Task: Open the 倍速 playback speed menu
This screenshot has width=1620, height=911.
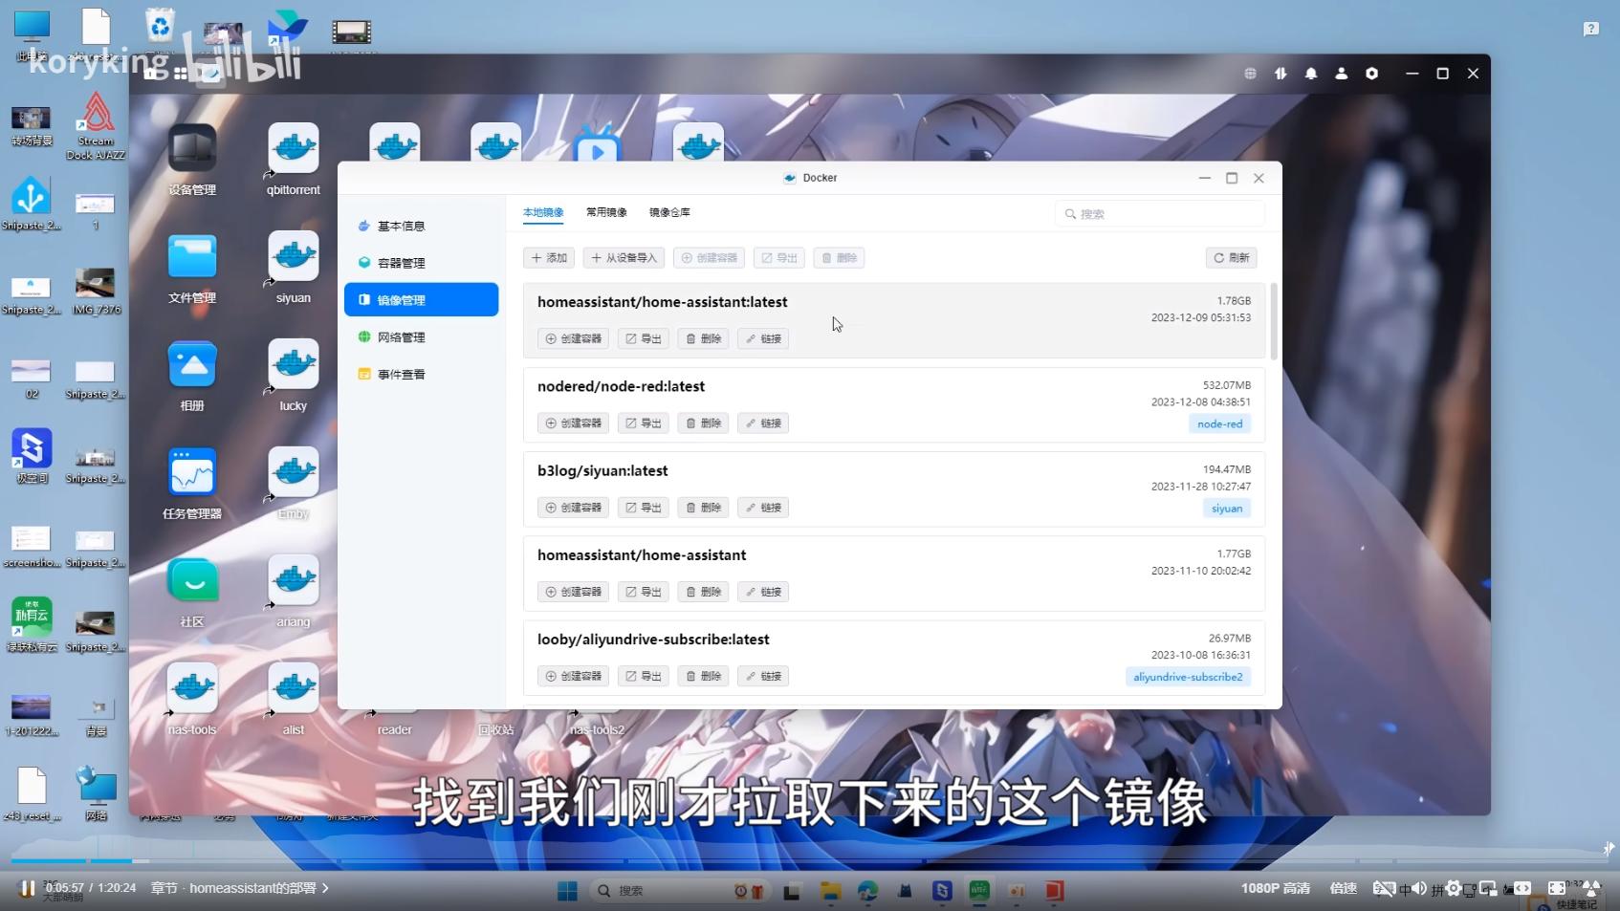Action: [1344, 889]
